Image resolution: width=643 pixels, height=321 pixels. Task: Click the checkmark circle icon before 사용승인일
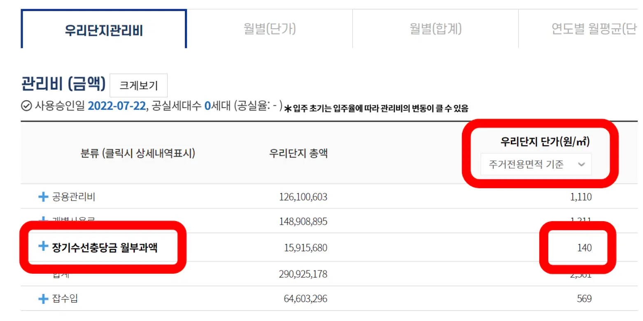[x=27, y=106]
